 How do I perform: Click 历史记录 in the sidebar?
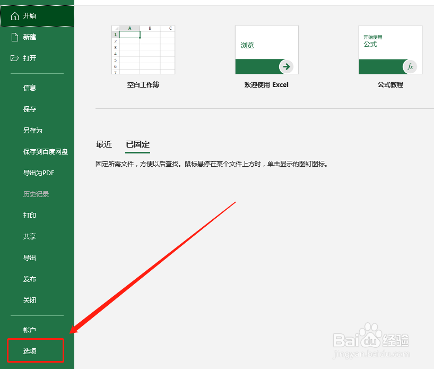tap(37, 194)
